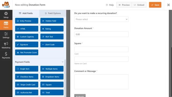This screenshot has width=172, height=97.
Task: Switch to the Field Options tab
Action: tap(53, 13)
